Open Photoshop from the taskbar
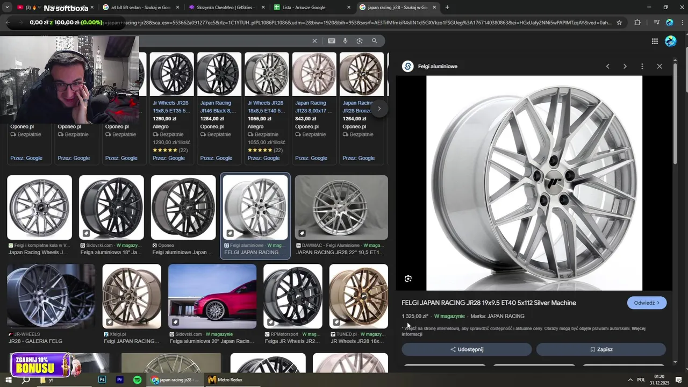The height and width of the screenshot is (387, 688). (102, 379)
